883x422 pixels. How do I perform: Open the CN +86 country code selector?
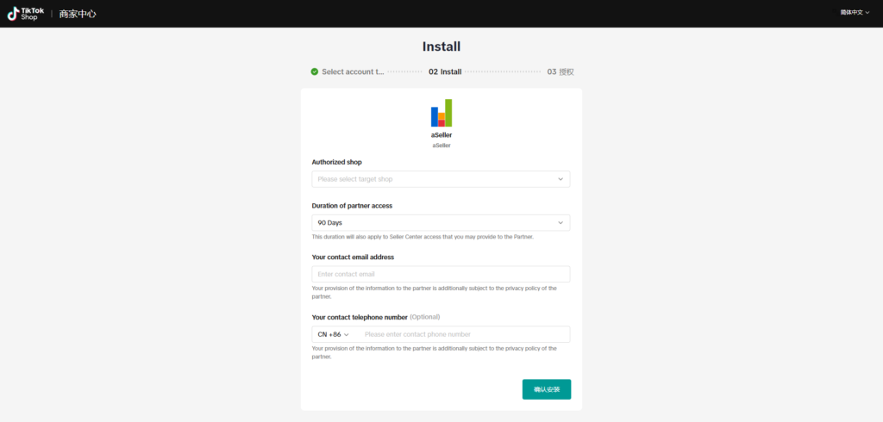pos(334,334)
